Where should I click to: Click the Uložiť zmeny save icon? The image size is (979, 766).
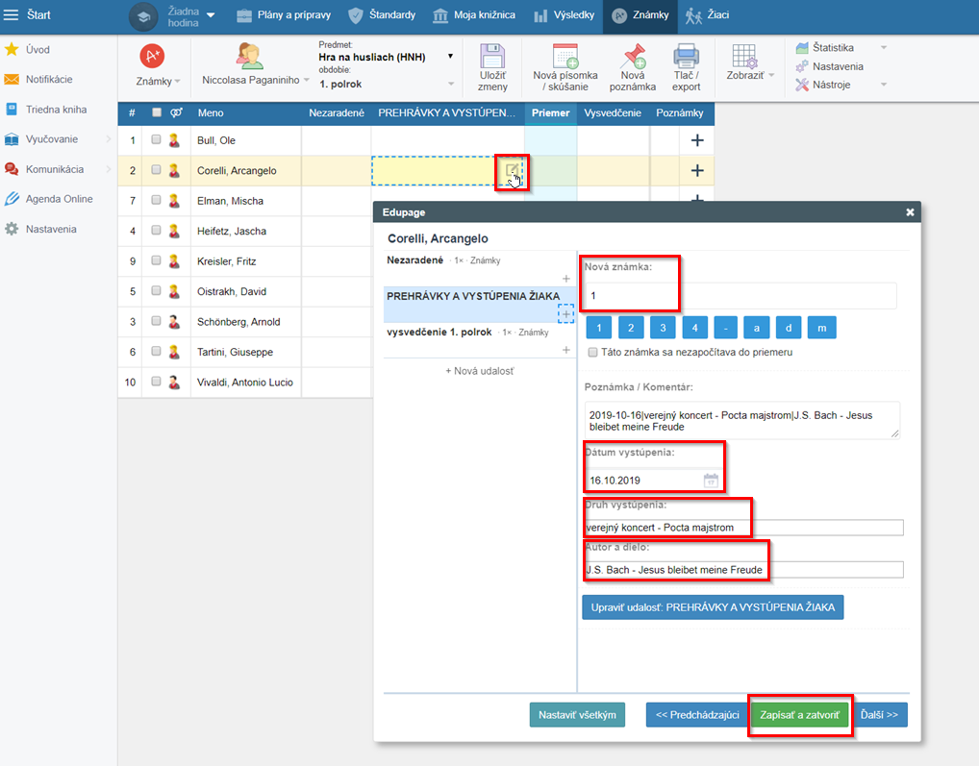[492, 56]
